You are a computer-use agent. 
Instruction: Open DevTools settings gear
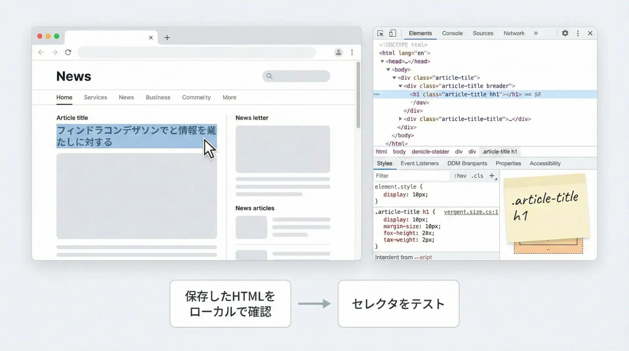click(565, 33)
